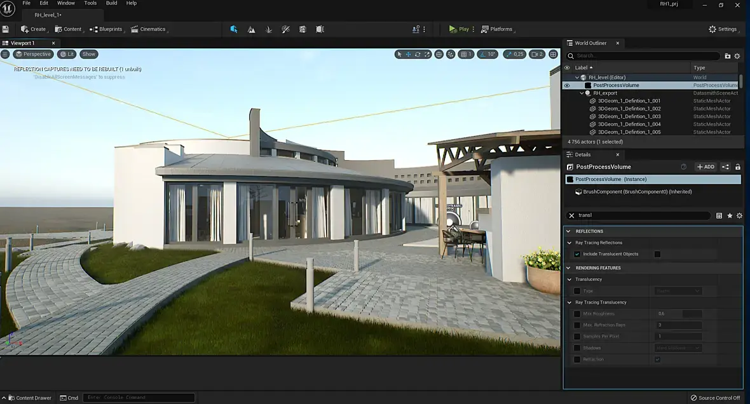The width and height of the screenshot is (750, 404).
Task: Click the +ADD component button
Action: coord(706,167)
